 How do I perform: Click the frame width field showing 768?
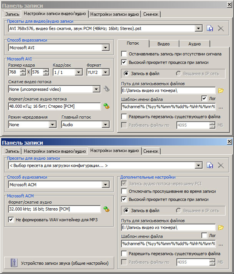click(13, 72)
